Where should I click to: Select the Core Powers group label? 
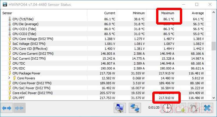(26, 78)
